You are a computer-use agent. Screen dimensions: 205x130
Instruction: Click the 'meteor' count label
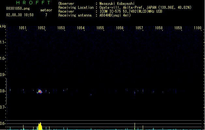(x=46, y=10)
